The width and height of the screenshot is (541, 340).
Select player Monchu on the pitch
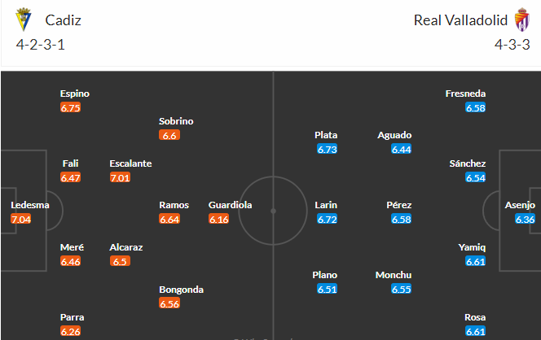[x=394, y=275]
